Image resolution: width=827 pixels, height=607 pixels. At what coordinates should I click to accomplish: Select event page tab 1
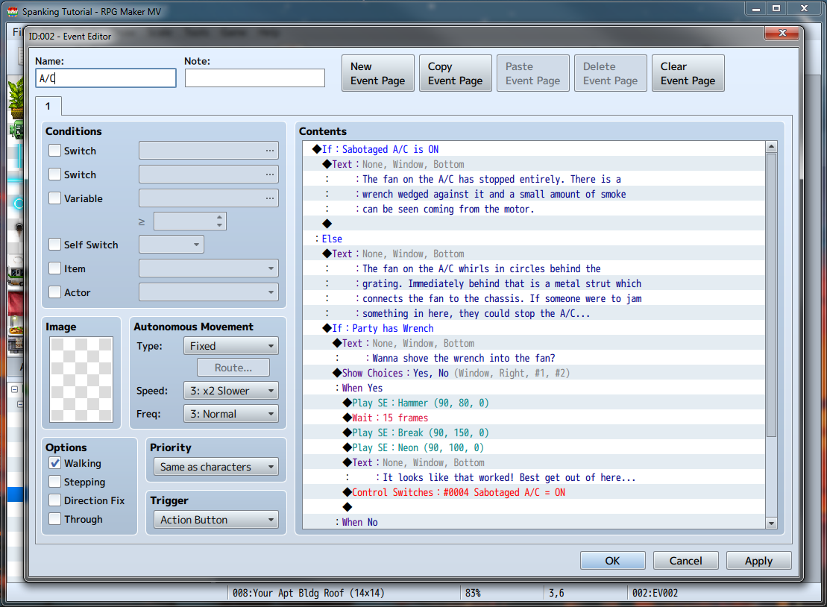48,106
